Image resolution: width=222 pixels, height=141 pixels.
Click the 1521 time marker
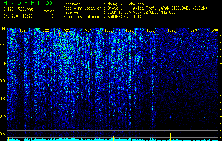[24, 30]
